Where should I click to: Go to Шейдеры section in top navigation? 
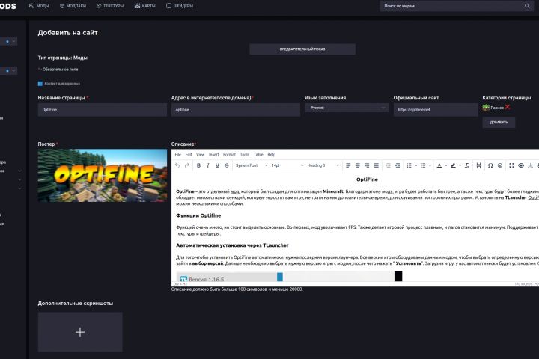tap(180, 6)
